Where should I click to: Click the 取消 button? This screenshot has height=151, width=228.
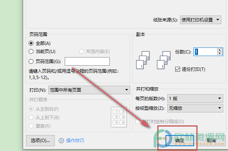211,140
